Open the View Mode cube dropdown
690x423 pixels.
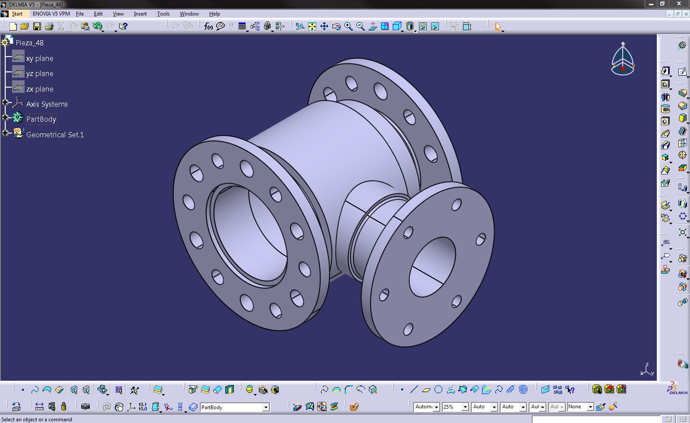[x=402, y=31]
